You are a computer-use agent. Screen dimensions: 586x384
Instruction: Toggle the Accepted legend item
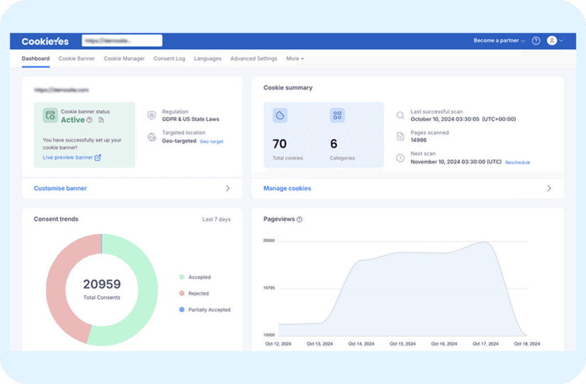point(195,277)
